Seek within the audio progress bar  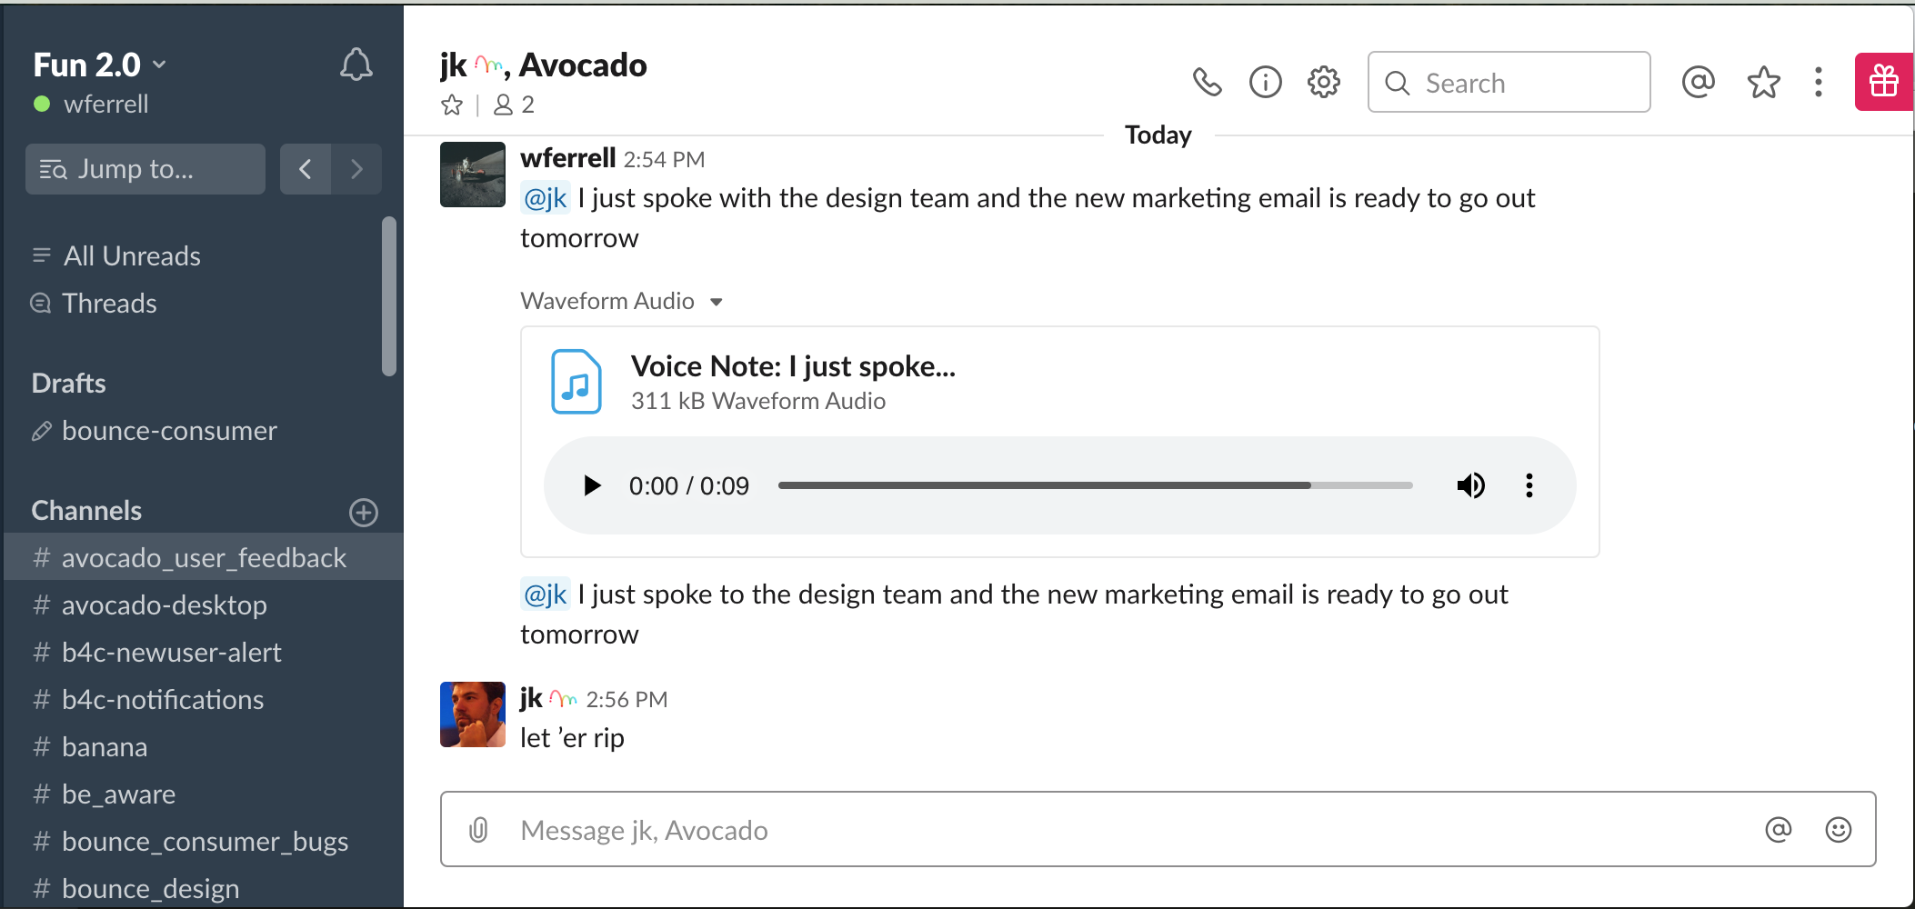1091,484
